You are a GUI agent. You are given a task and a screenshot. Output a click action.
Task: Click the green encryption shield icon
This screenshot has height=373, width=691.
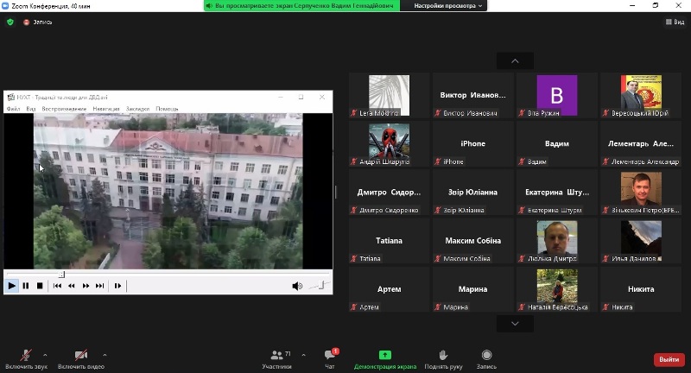10,22
